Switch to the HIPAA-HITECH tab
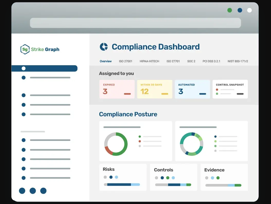The height and width of the screenshot is (204, 271). click(149, 61)
